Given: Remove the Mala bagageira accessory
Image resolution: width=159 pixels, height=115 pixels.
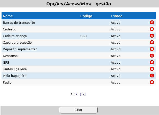Looking at the screenshot, I should tap(152, 76).
